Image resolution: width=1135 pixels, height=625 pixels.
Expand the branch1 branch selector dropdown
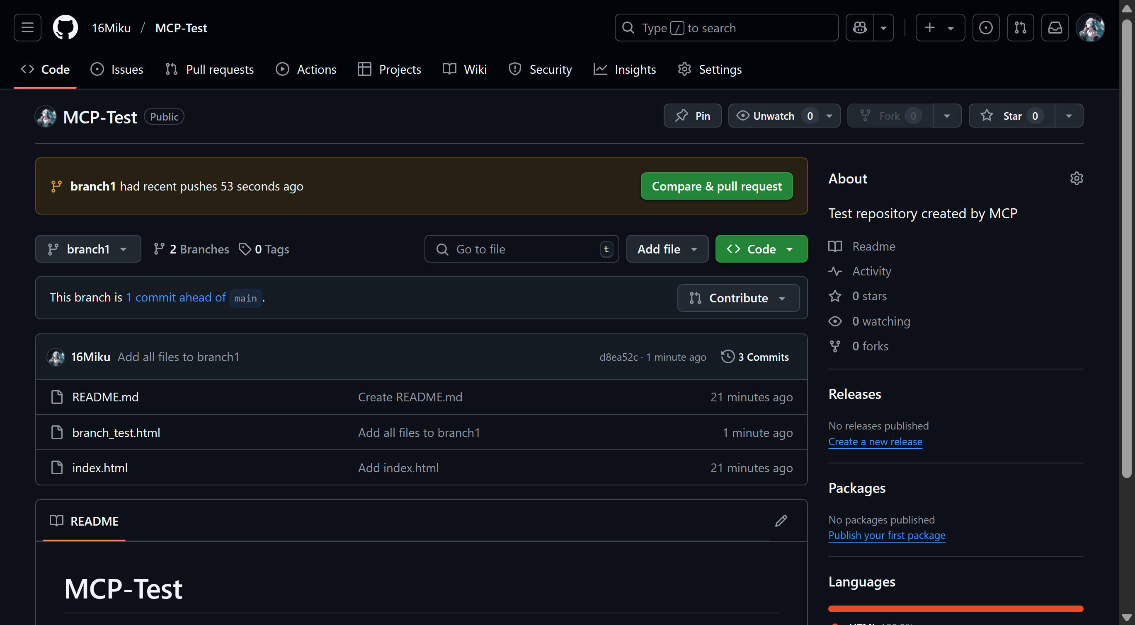click(x=88, y=249)
